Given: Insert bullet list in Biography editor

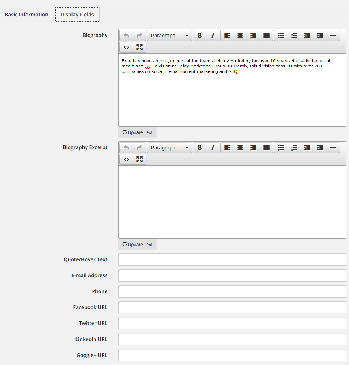Looking at the screenshot, I should [x=281, y=36].
